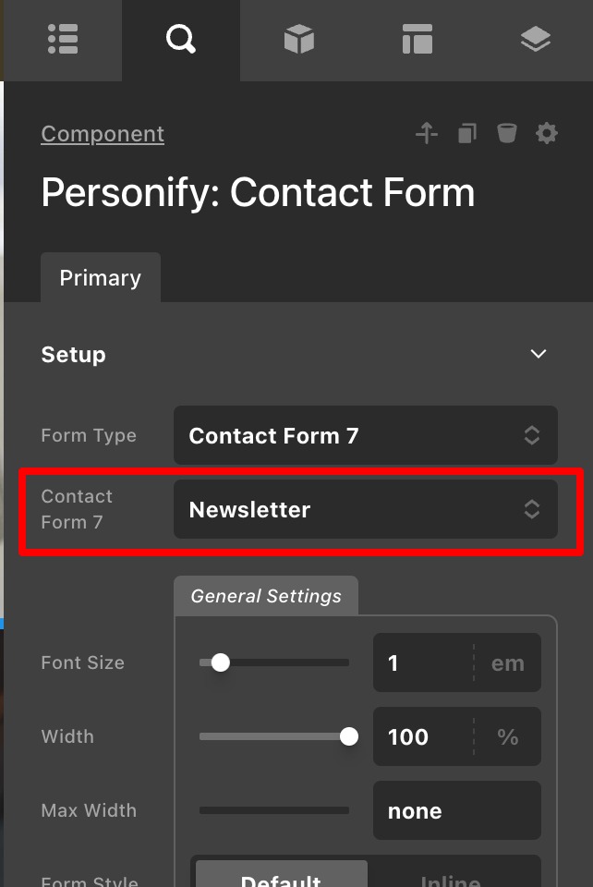Open the layout templates icon tab
Image resolution: width=593 pixels, height=887 pixels.
tap(418, 40)
